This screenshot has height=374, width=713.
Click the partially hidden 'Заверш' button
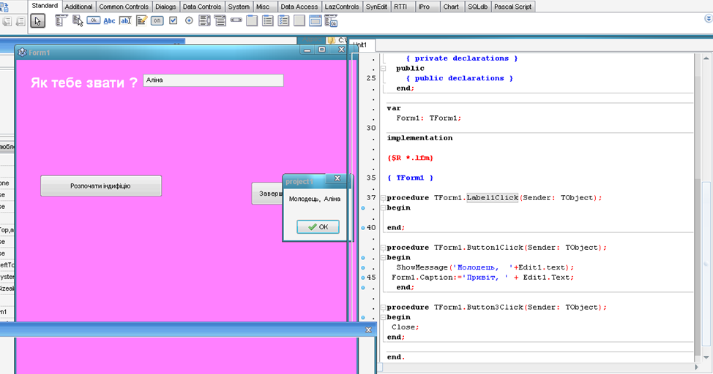267,194
